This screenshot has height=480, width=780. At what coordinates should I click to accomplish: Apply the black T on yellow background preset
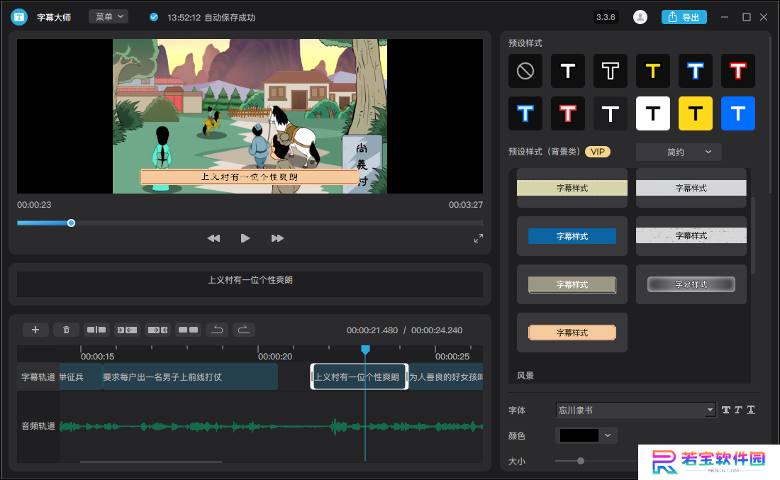point(696,113)
